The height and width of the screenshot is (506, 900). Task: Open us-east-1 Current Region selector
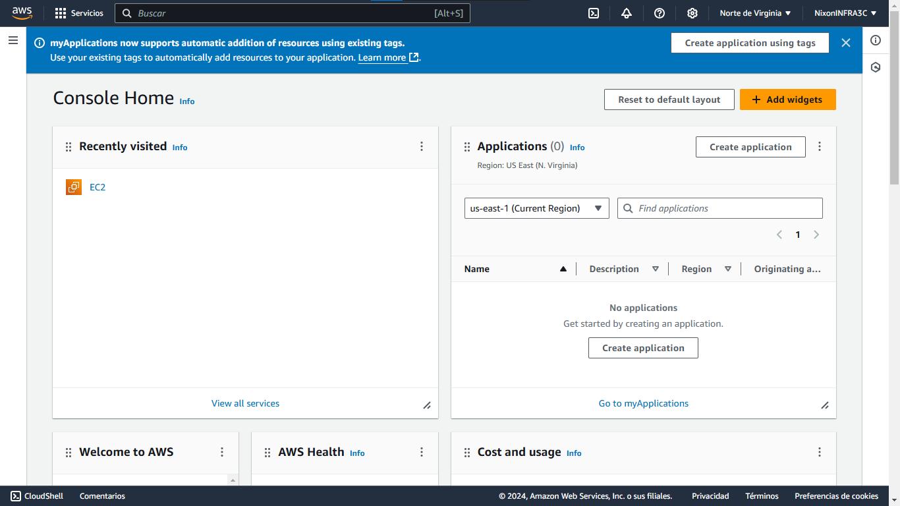(537, 208)
